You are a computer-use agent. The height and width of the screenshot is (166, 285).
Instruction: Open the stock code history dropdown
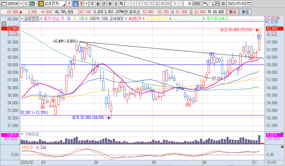point(21,3)
